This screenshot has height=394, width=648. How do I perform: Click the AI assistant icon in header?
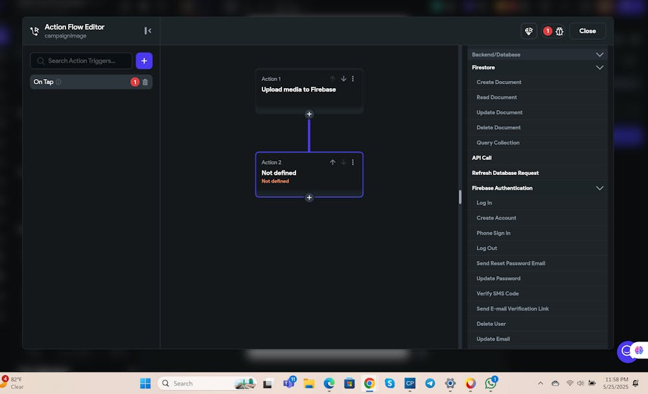(529, 31)
